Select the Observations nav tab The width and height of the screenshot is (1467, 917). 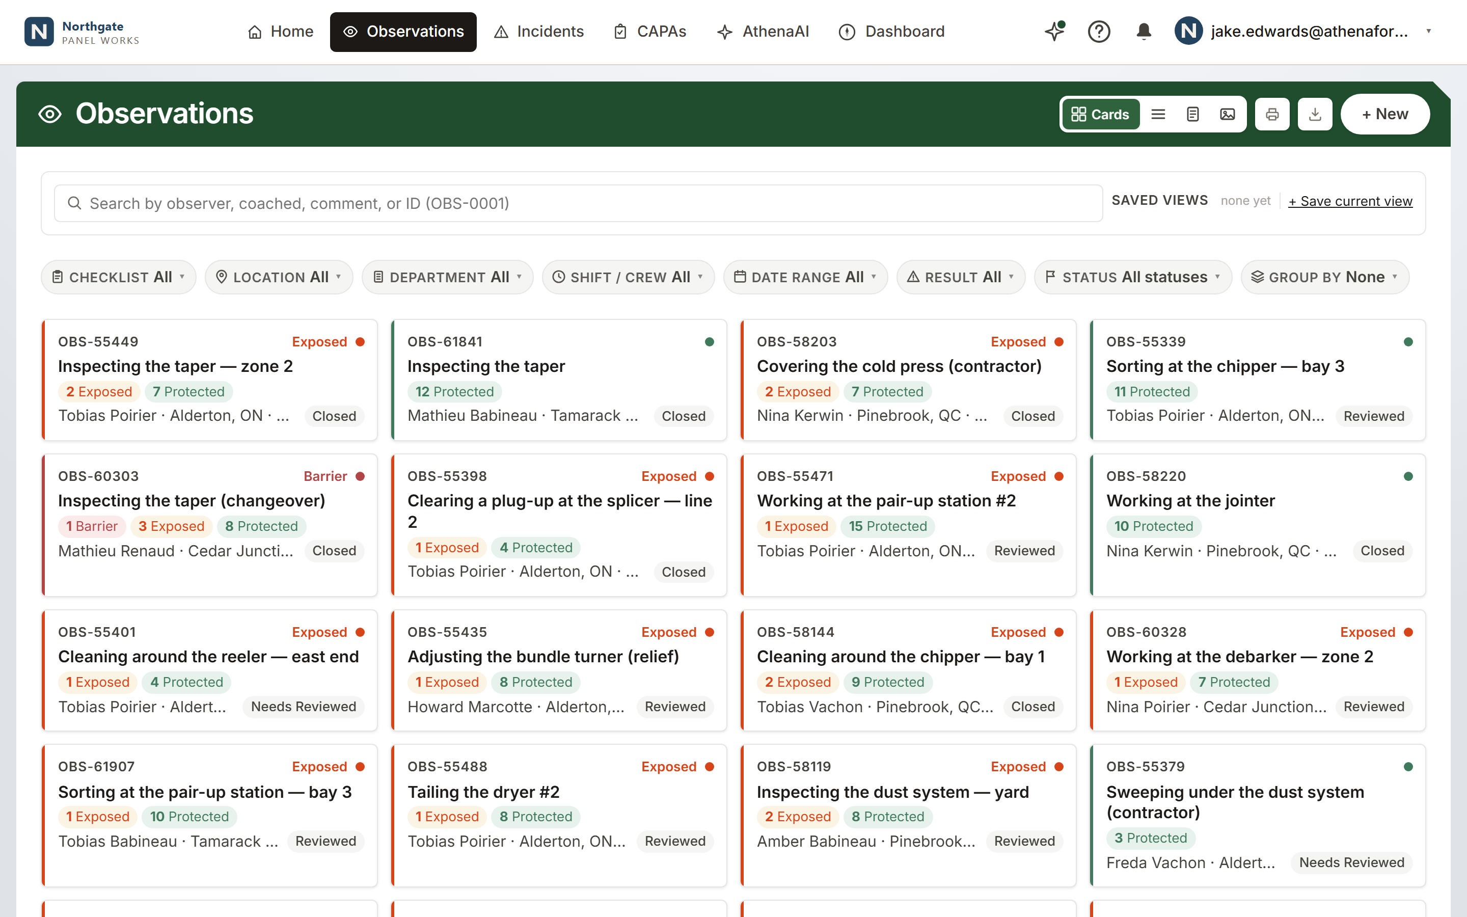point(403,32)
